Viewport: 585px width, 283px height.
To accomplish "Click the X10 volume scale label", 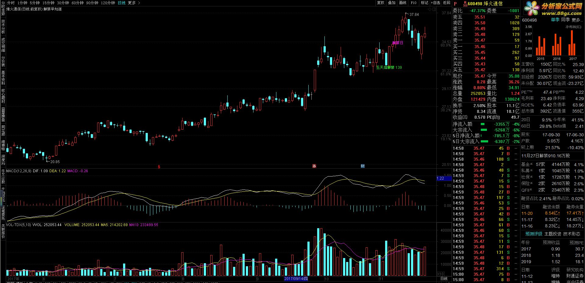I will [441, 274].
